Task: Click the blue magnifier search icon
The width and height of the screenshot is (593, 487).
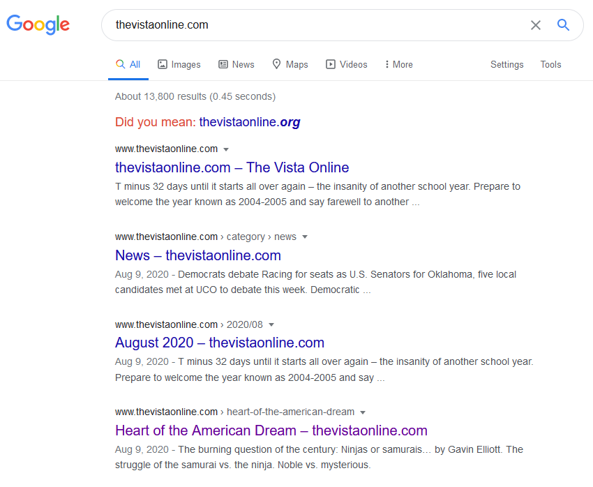Action: [x=563, y=25]
